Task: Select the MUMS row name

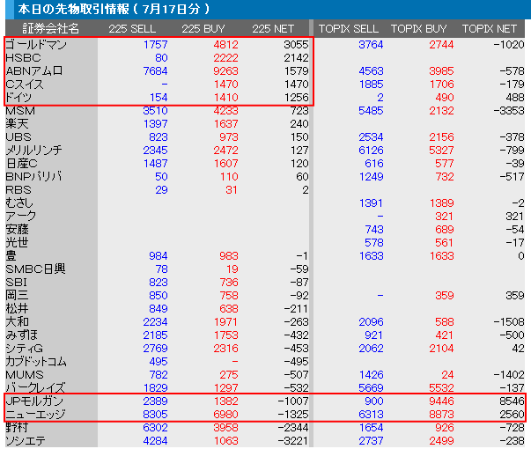Action: (25, 374)
